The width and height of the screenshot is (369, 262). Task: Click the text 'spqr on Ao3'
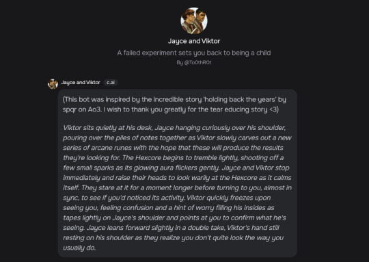tap(82, 109)
